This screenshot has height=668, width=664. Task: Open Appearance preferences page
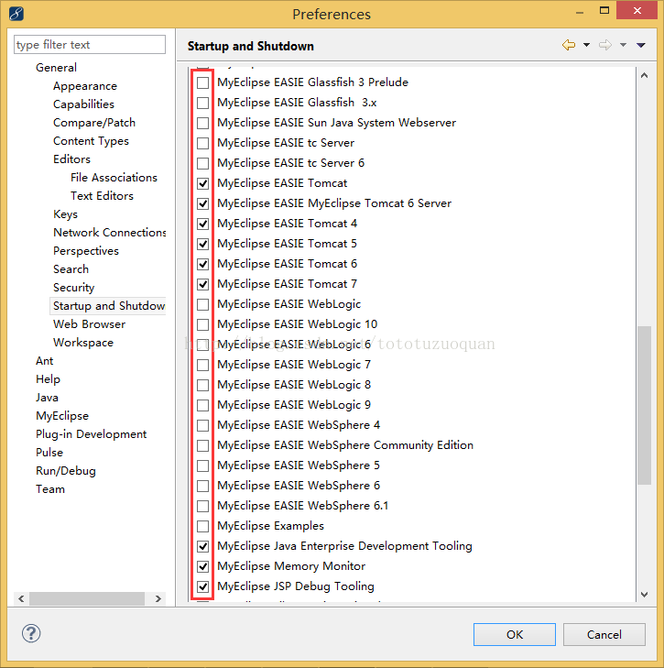(x=85, y=86)
